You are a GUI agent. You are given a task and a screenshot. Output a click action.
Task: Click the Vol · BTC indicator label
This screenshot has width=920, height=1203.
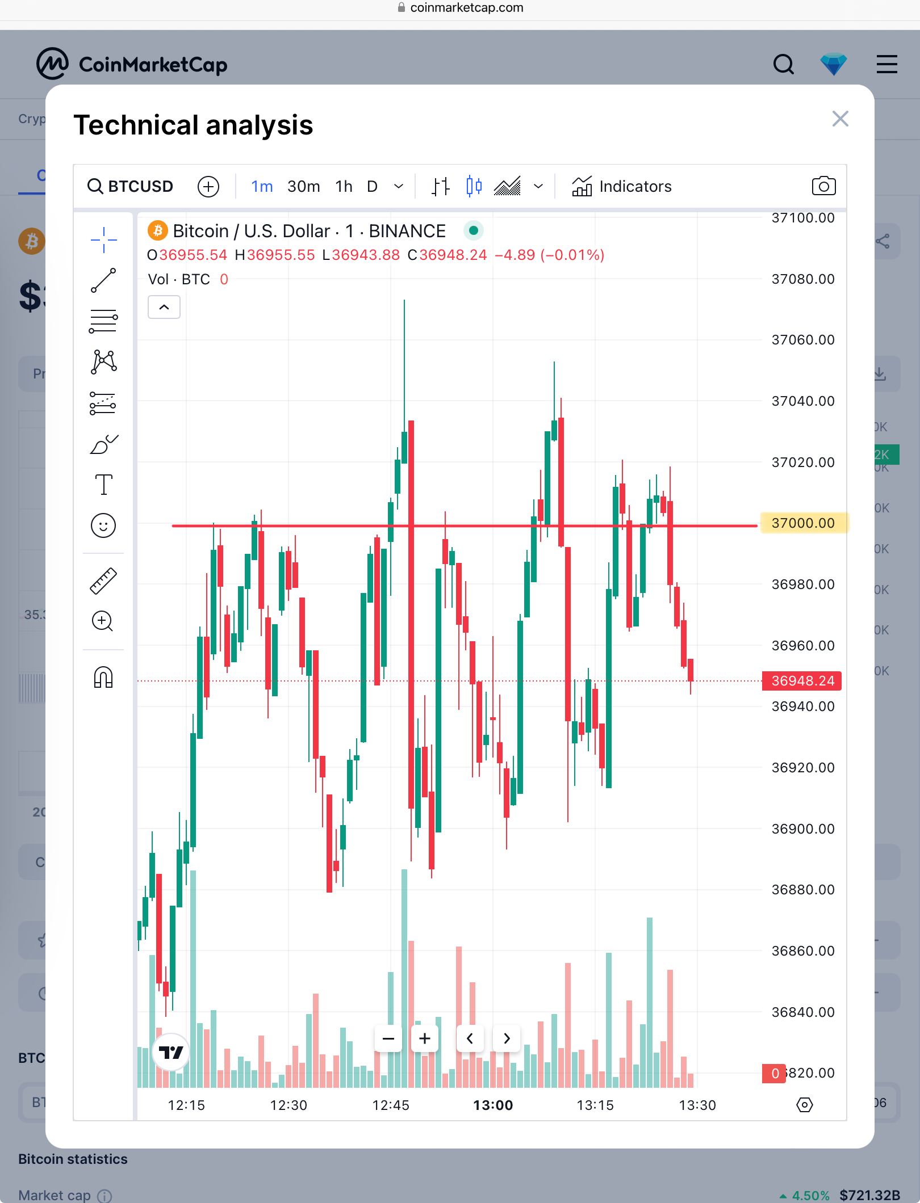pyautogui.click(x=179, y=279)
